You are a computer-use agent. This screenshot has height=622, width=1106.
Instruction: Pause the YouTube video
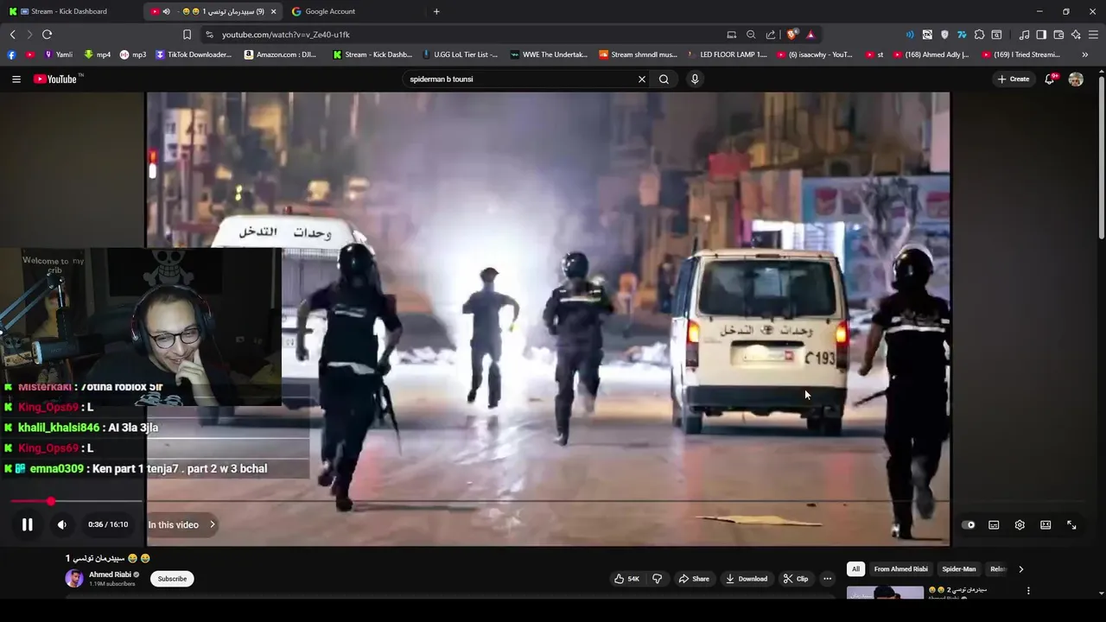[27, 524]
